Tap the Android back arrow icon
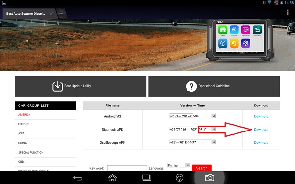The height and width of the screenshot is (184, 295). [78, 178]
